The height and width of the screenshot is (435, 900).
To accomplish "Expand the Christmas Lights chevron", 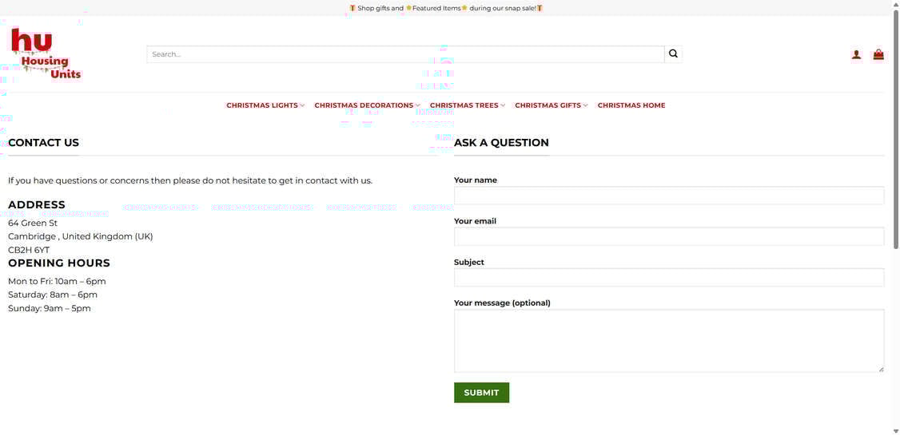I will [302, 105].
